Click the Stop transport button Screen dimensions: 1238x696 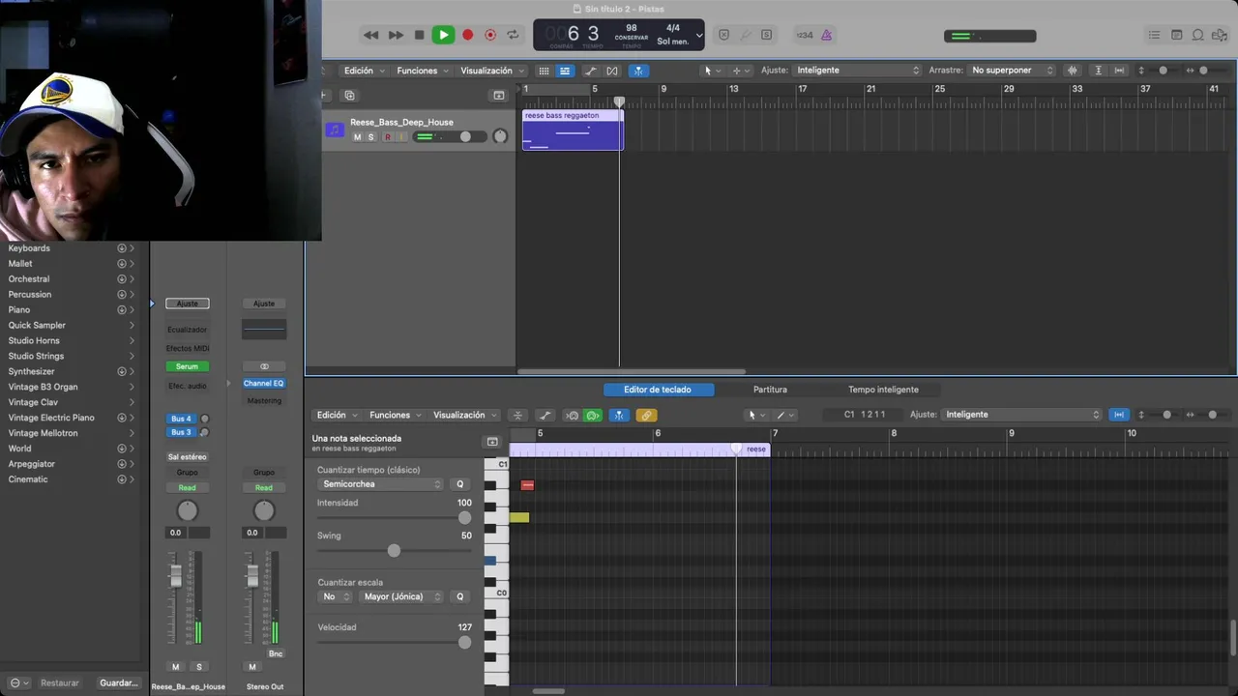[x=419, y=35]
